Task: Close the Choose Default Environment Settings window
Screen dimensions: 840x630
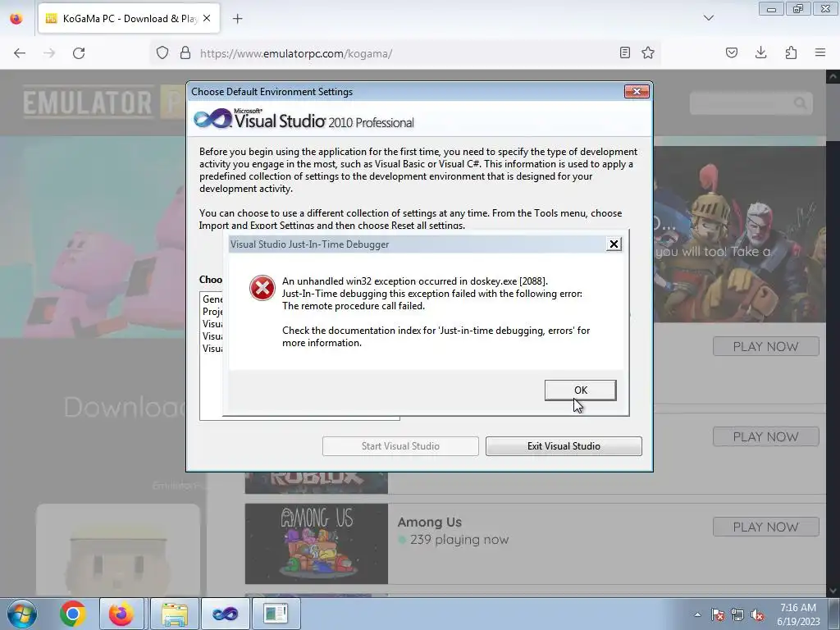Action: click(x=637, y=92)
